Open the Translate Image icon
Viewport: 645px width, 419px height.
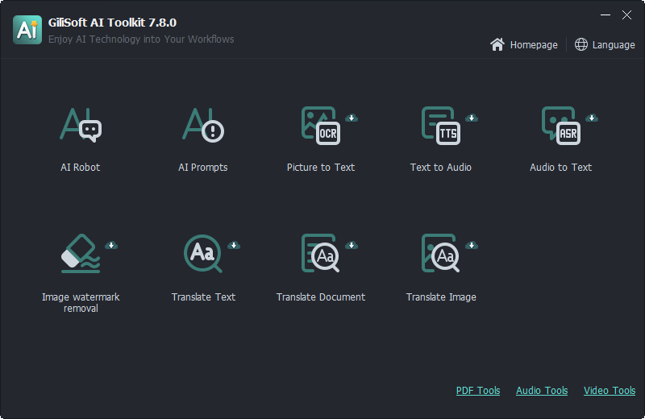tap(440, 253)
